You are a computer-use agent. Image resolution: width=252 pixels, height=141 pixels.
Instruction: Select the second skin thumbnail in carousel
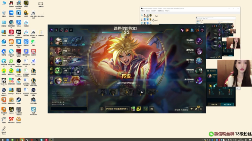(x=113, y=92)
